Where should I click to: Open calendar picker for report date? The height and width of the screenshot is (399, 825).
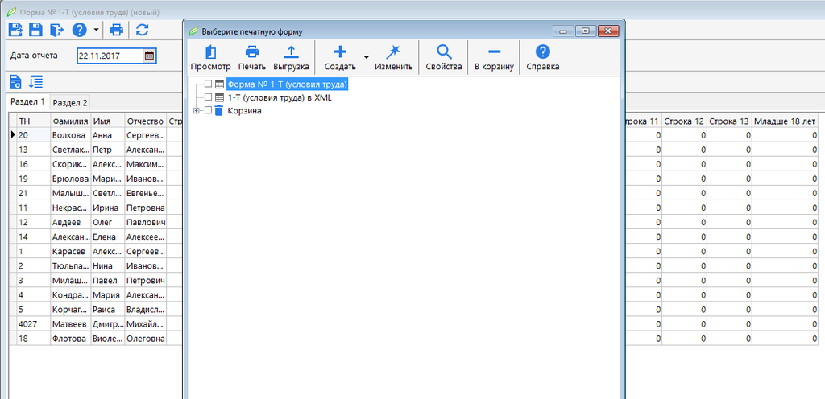point(149,56)
